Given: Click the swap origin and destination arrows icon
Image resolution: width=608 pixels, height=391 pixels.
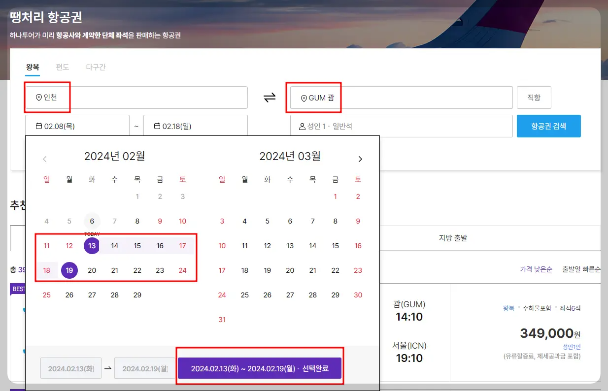Looking at the screenshot, I should [x=270, y=97].
